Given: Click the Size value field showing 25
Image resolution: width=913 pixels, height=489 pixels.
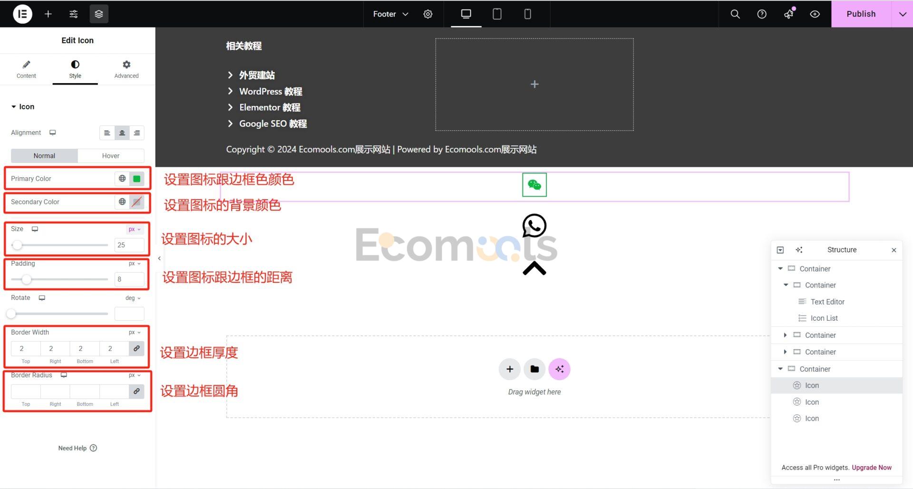Looking at the screenshot, I should (129, 245).
